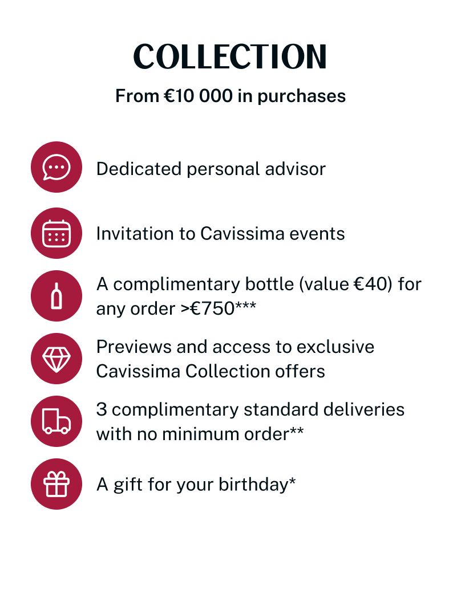Click the single asterisk after 'birthday'
The image size is (461, 610).
coord(292,482)
